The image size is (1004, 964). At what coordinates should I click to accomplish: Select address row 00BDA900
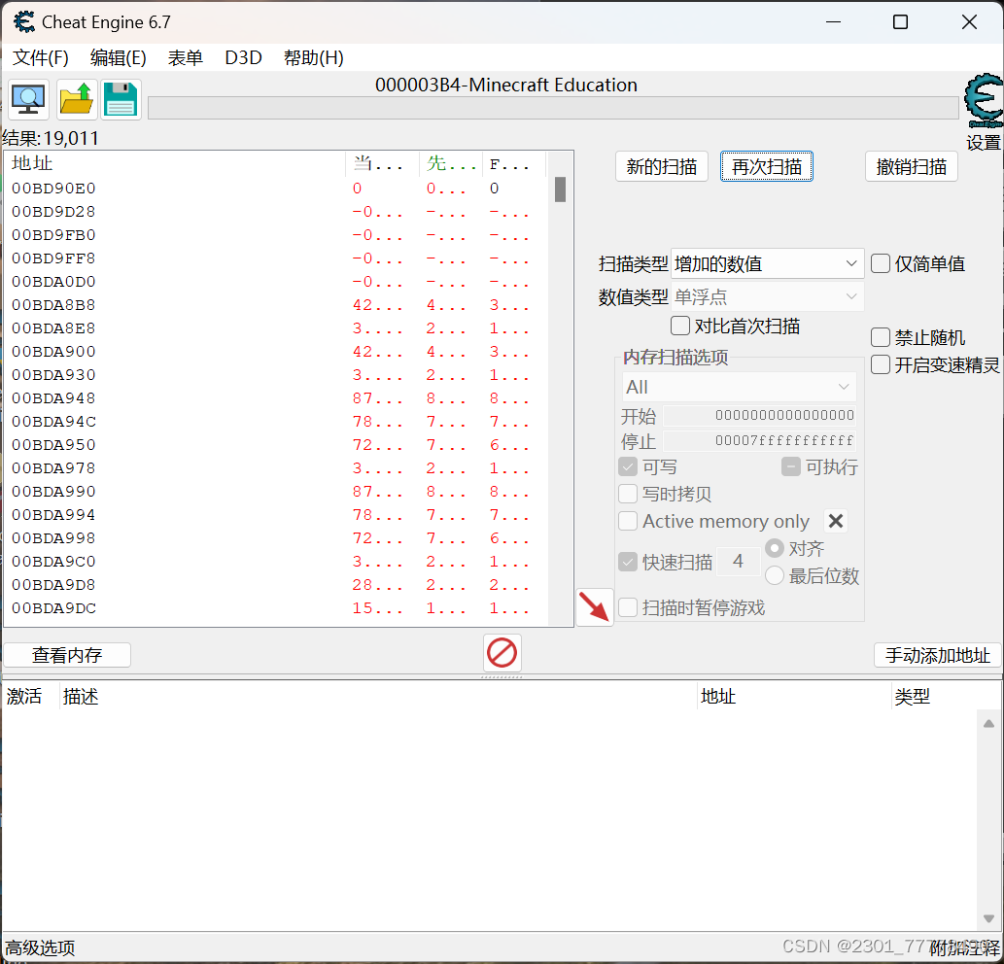pos(276,352)
